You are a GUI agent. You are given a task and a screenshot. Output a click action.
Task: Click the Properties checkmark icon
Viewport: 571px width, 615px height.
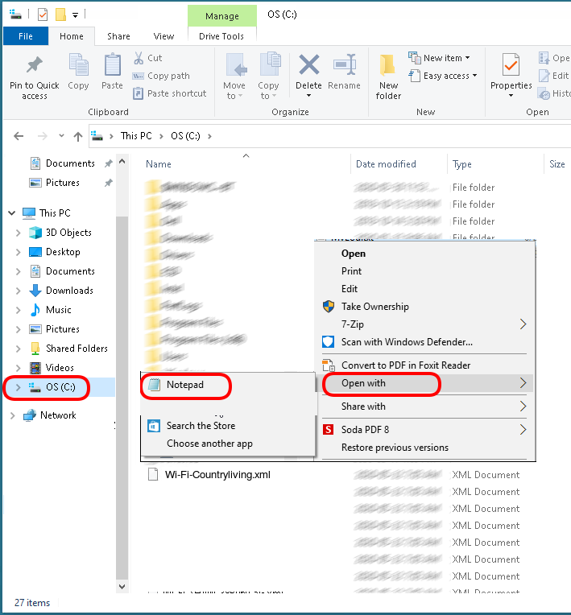click(x=511, y=64)
